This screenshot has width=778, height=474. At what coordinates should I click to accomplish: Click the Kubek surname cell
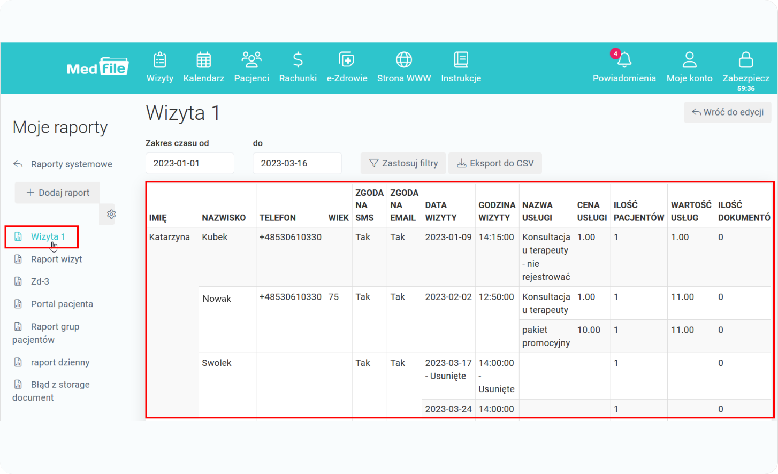click(x=215, y=237)
